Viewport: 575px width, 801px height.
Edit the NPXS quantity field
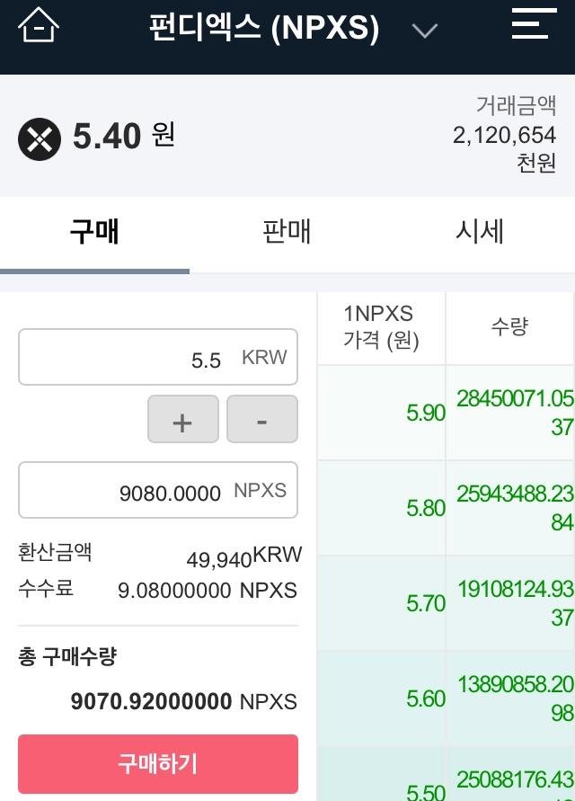[158, 490]
